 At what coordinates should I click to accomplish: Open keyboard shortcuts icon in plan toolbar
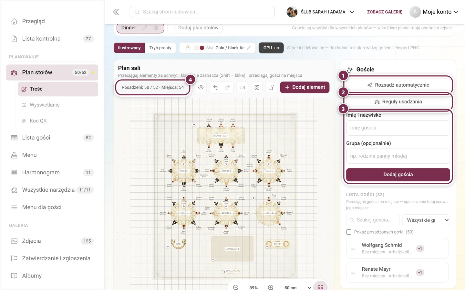[x=242, y=87]
